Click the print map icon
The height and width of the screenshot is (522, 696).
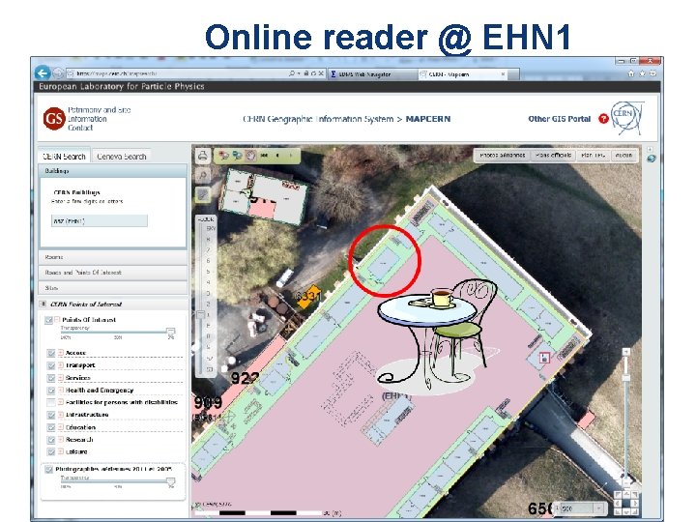click(203, 156)
